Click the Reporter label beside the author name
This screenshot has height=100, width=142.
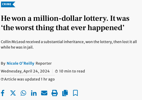click(44, 63)
